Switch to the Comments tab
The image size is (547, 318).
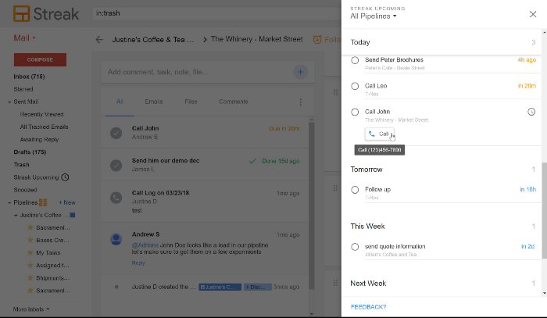click(x=234, y=102)
